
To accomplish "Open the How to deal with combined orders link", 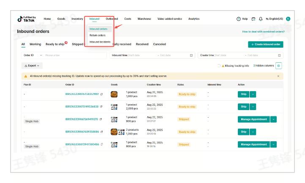I will point(263,32).
